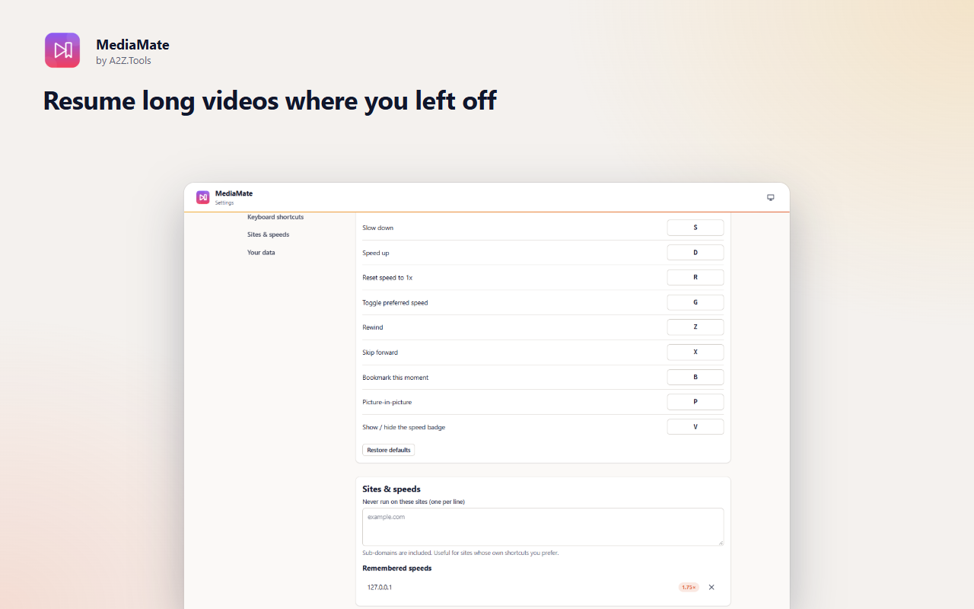The image size is (974, 609).
Task: Click the MediaMate logo in the promo header
Action: point(62,50)
